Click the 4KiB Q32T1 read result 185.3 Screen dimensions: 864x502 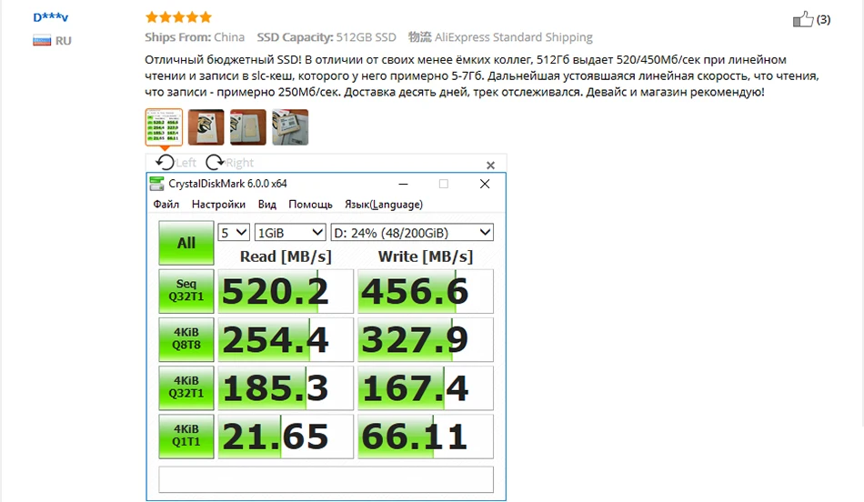[x=286, y=388]
